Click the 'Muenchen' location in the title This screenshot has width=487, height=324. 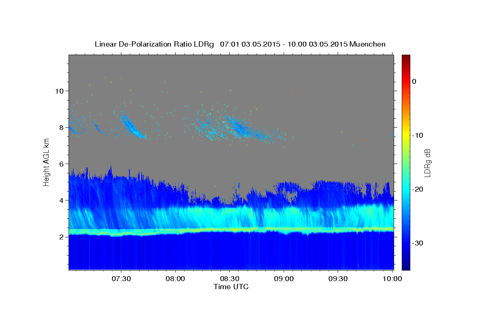pyautogui.click(x=368, y=44)
